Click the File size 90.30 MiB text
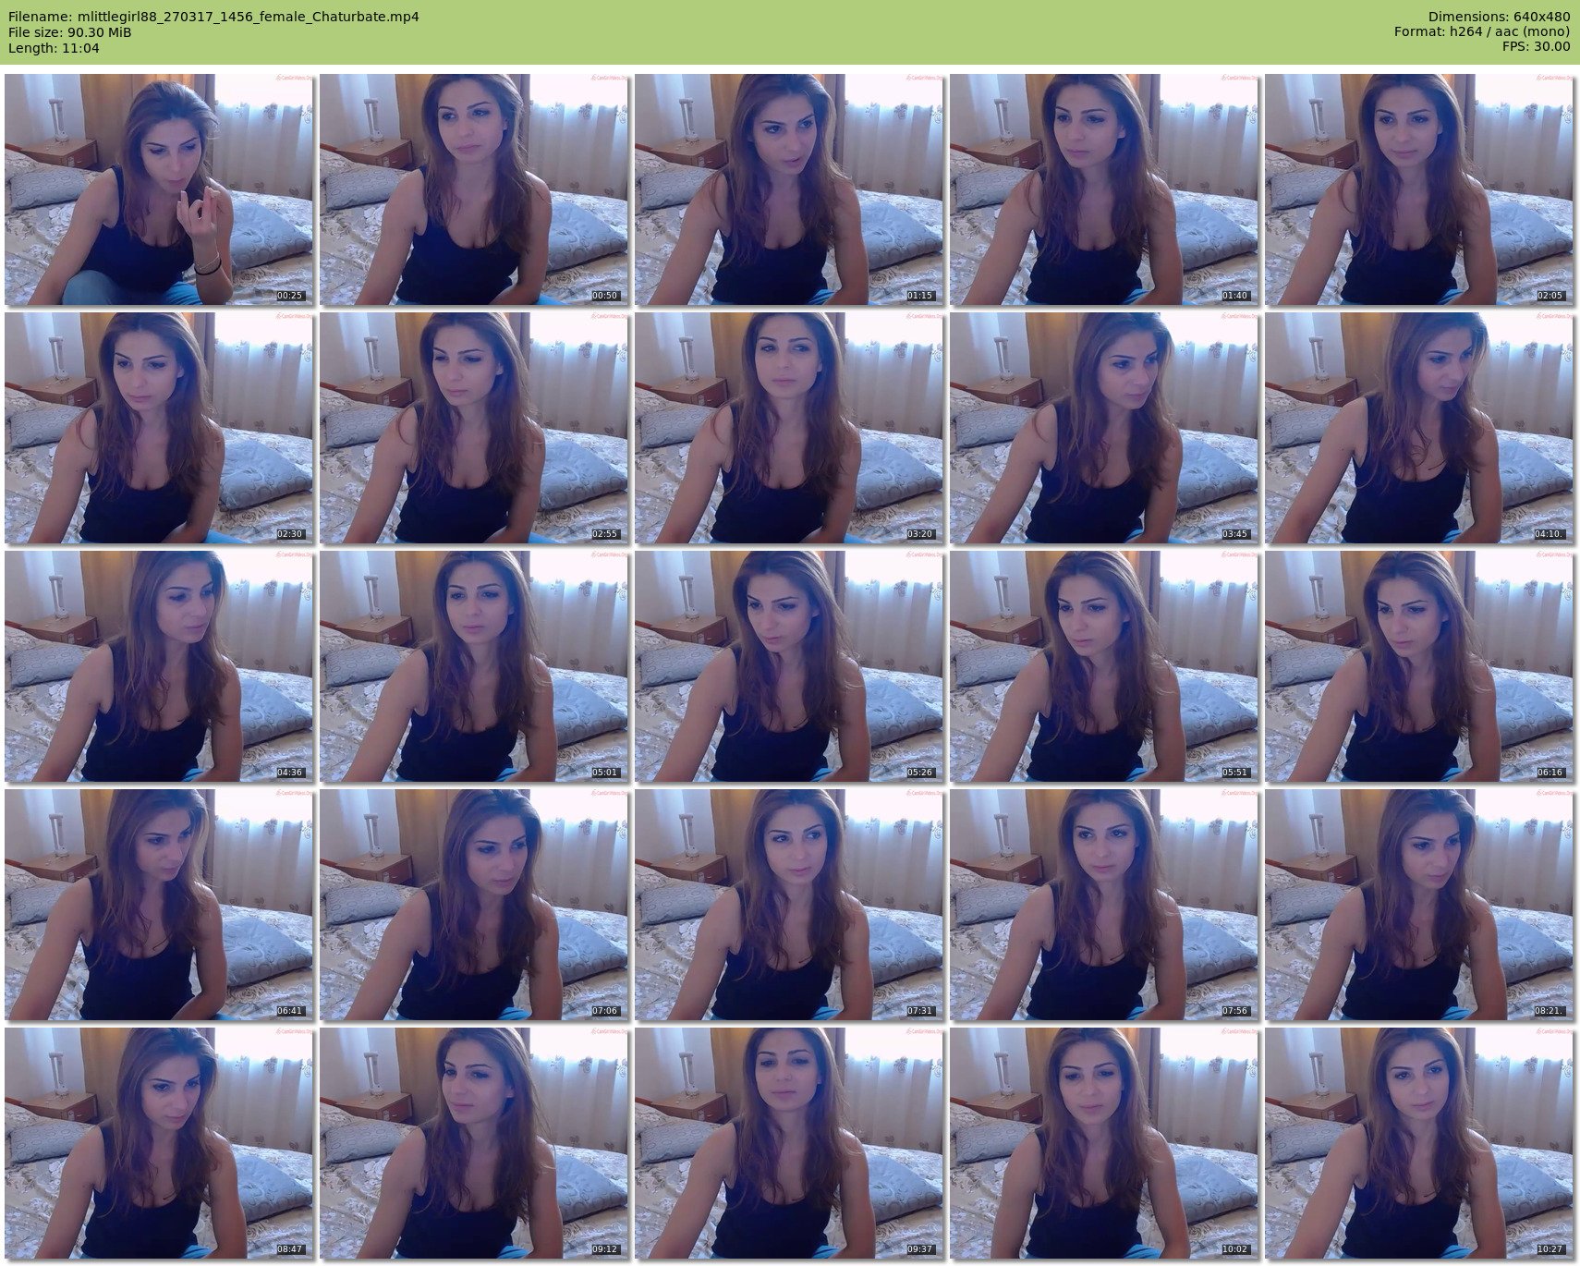 click(x=70, y=32)
